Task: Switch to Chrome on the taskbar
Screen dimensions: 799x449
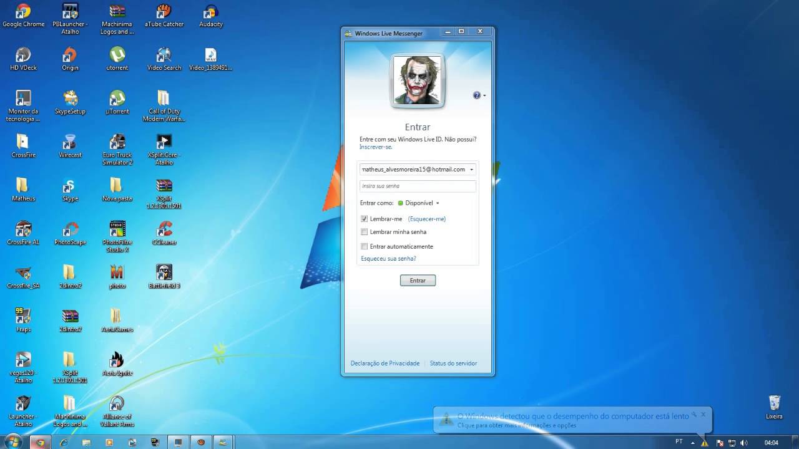Action: coord(41,442)
